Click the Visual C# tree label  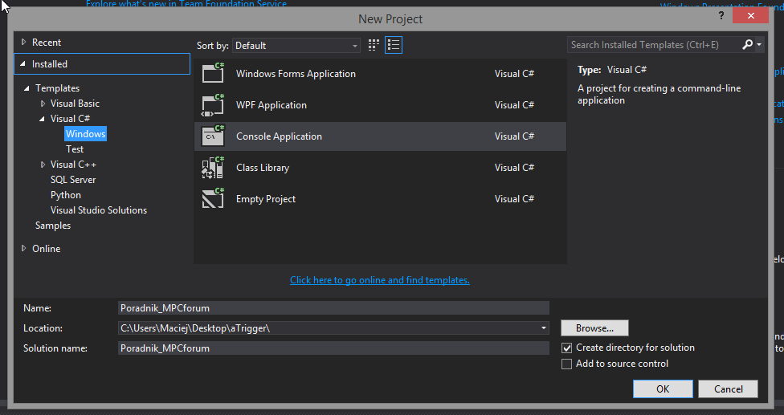pos(70,119)
